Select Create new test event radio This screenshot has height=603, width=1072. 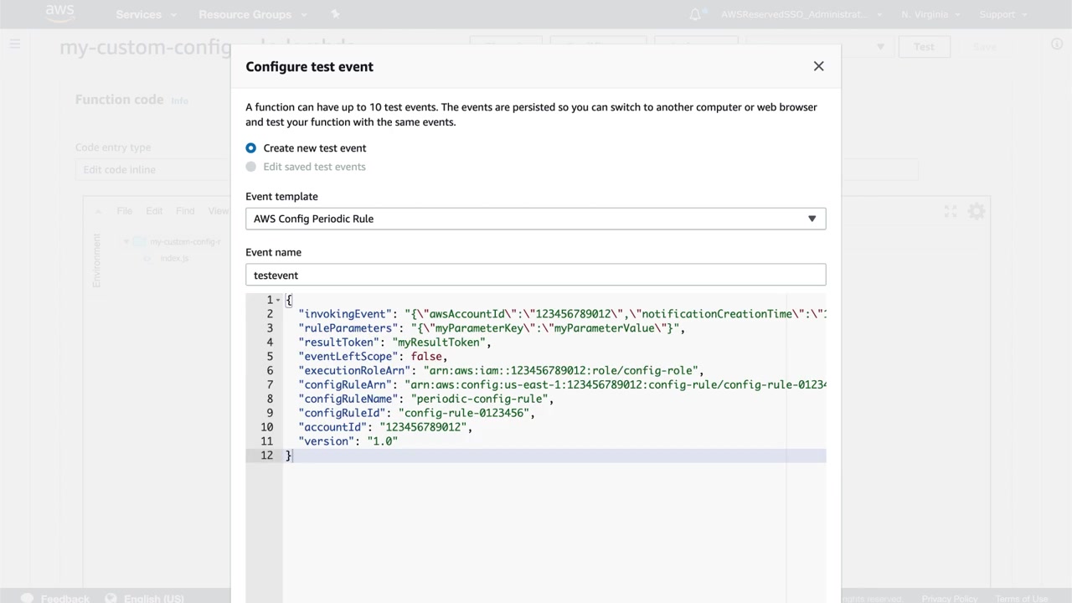(x=251, y=148)
